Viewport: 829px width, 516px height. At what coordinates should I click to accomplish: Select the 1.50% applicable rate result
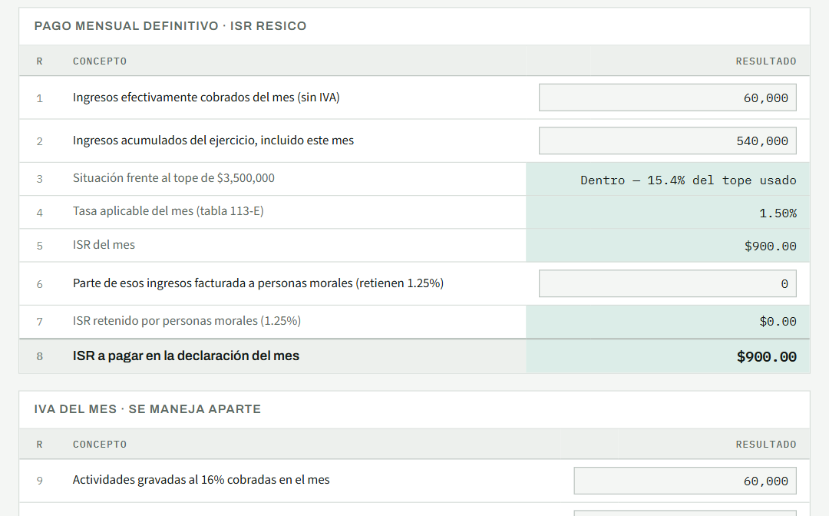(x=778, y=213)
